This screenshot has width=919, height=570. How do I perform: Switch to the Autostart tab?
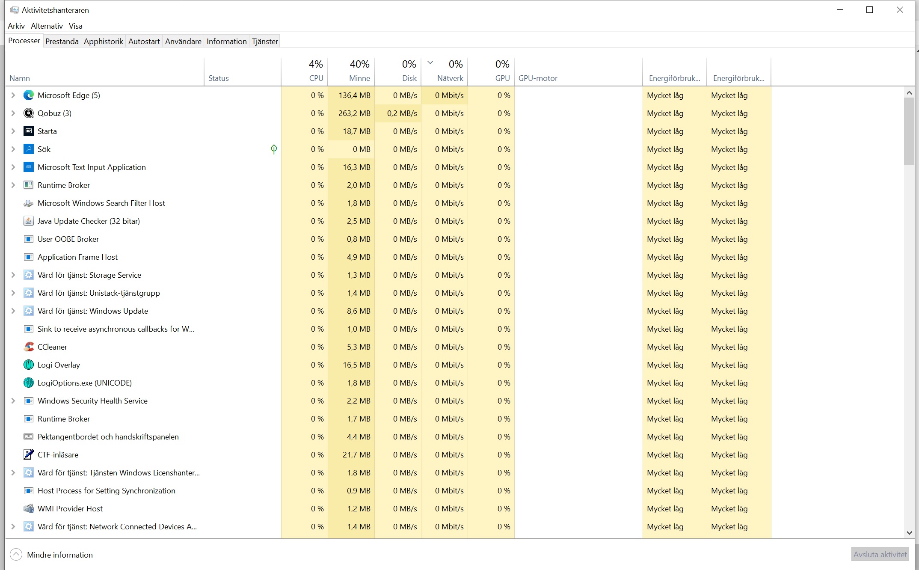point(144,42)
